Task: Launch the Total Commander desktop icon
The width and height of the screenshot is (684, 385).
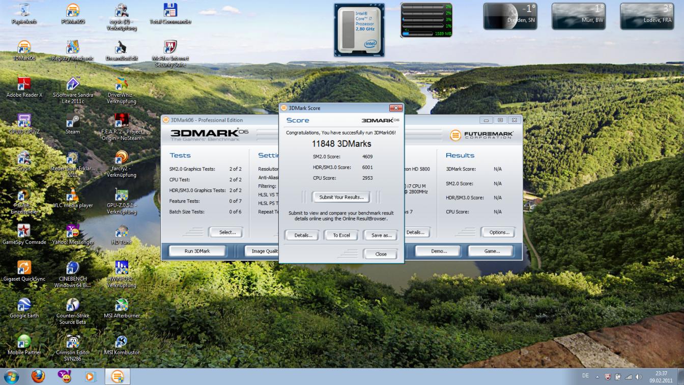Action: [x=170, y=14]
